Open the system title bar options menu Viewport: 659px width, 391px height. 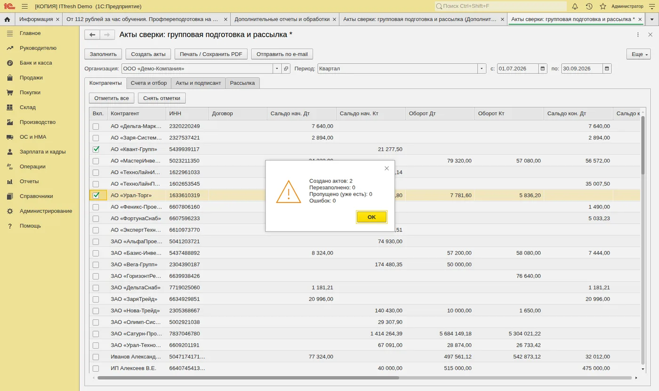[651, 6]
